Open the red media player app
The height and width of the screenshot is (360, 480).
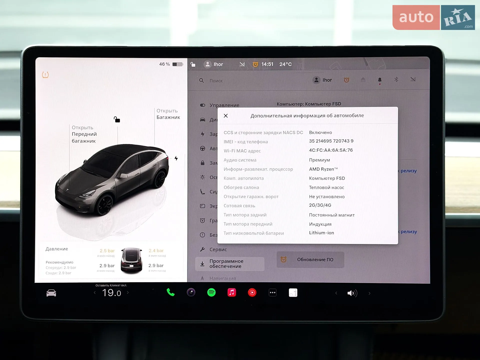252,292
